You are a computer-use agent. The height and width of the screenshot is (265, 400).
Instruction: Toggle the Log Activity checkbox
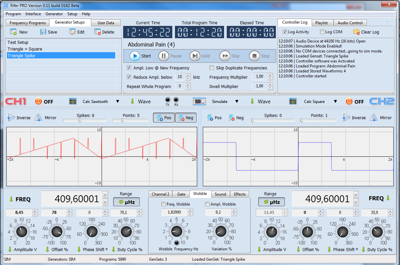(285, 32)
